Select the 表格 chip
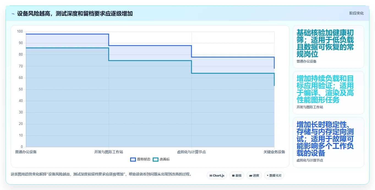Image resolution: width=375 pixels, height=190 pixels. tap(237, 175)
